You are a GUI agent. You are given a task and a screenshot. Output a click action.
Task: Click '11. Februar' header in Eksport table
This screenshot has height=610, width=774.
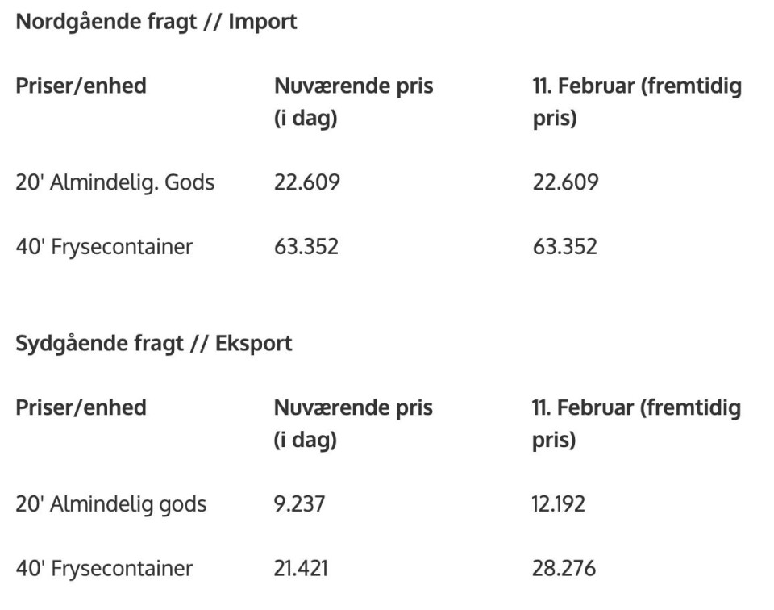tap(637, 407)
